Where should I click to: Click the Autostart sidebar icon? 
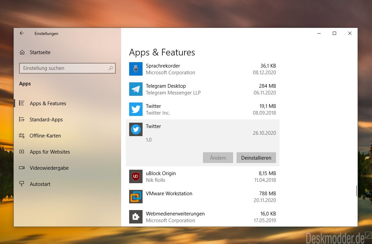pyautogui.click(x=22, y=184)
